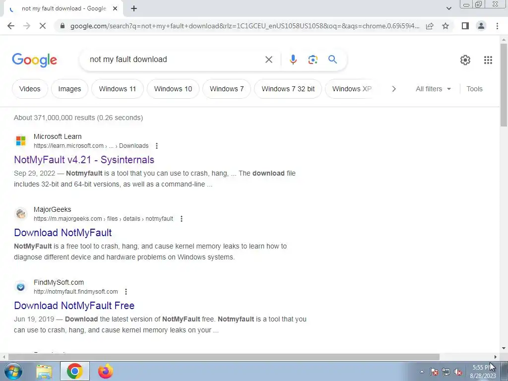Close the 'not my fault download' tab
The height and width of the screenshot is (381, 508).
tap(115, 9)
